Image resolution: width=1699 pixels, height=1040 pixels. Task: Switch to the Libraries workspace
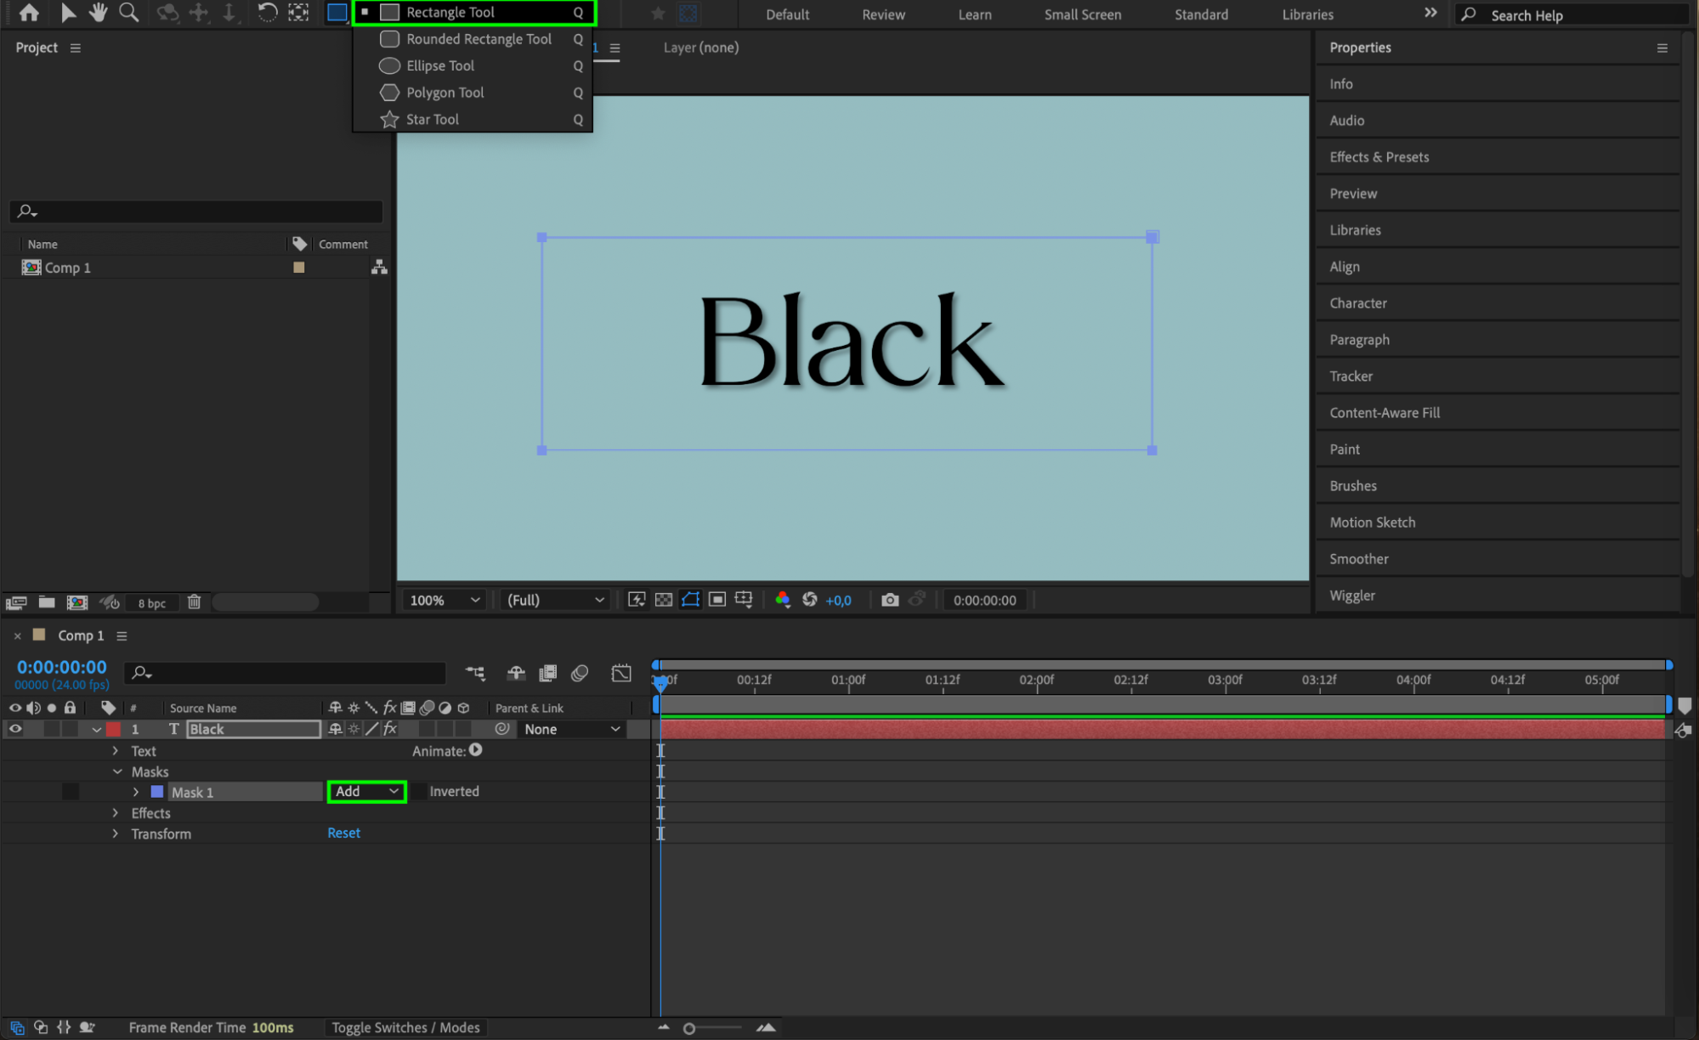tap(1307, 14)
